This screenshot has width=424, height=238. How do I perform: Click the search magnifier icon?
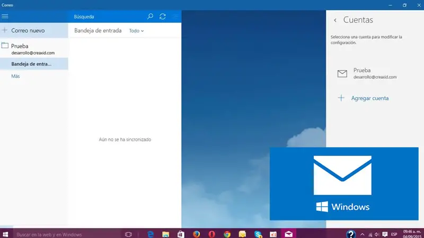(x=150, y=16)
